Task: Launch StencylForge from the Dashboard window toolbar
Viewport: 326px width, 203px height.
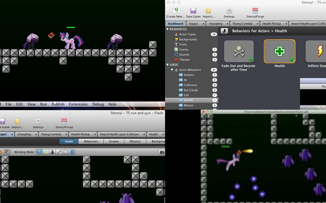Action: (255, 11)
